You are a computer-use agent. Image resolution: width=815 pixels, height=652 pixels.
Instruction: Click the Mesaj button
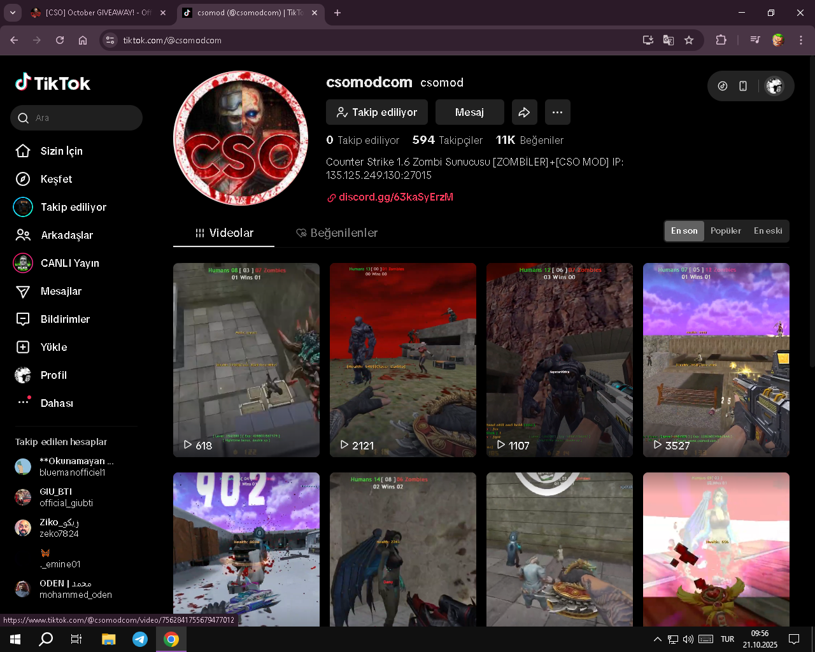tap(469, 112)
